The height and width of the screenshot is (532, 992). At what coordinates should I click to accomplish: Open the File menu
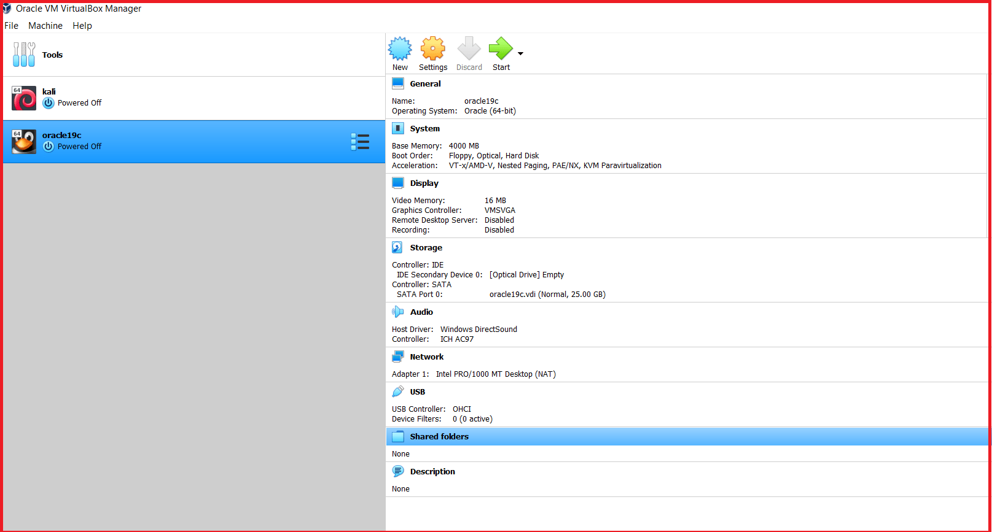[x=11, y=26]
